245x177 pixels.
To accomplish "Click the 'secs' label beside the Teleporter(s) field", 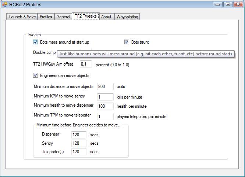I will [x=94, y=152].
